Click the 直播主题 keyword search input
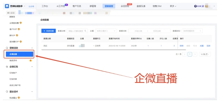Viewport: 218px width, 101px height. pyautogui.click(x=75, y=31)
